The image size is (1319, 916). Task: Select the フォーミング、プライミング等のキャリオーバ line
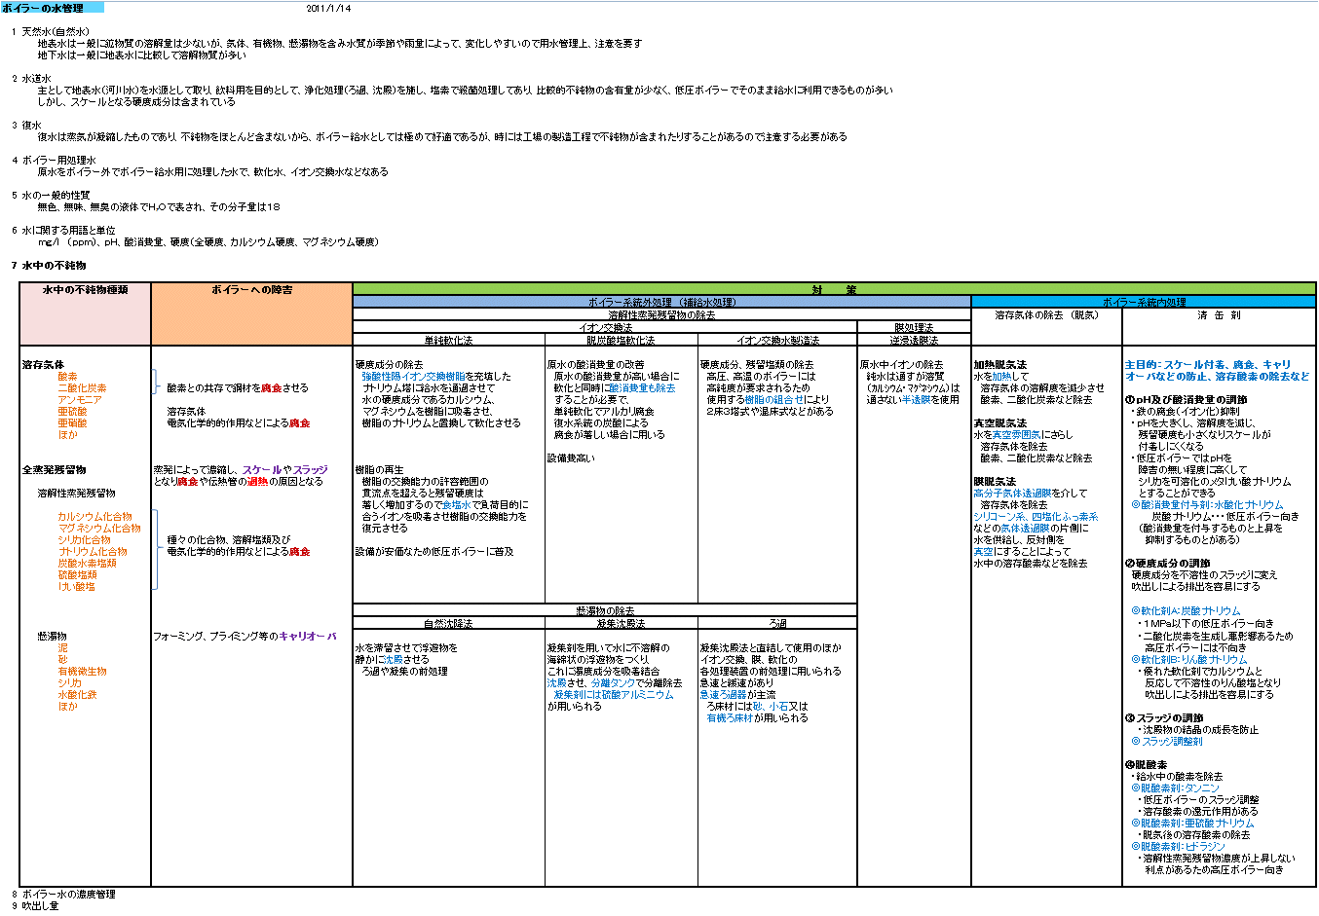coord(245,637)
